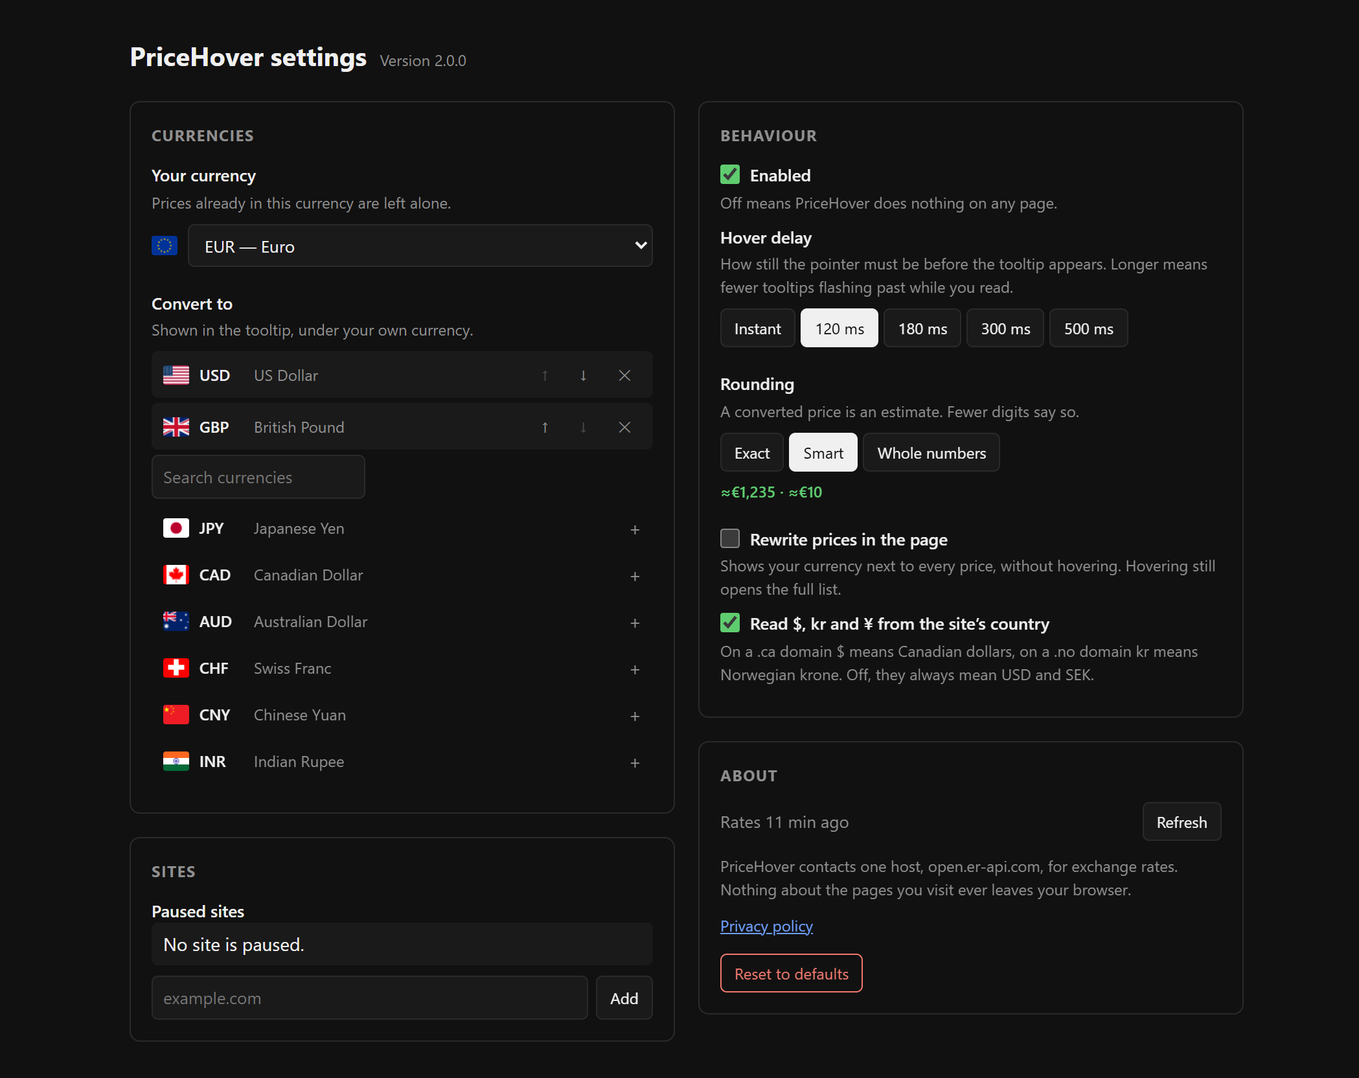Screen dimensions: 1359x1078
Task: Select the Chinese Yuan label
Action: click(x=300, y=715)
